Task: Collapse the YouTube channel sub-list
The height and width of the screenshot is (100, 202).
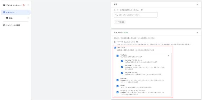Action: (x=168, y=56)
